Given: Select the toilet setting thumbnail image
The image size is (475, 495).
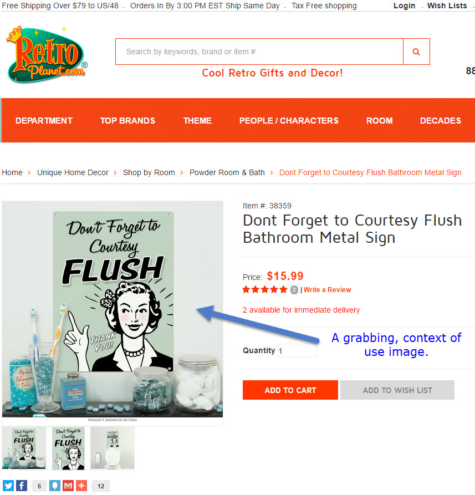Looking at the screenshot, I should (x=113, y=448).
